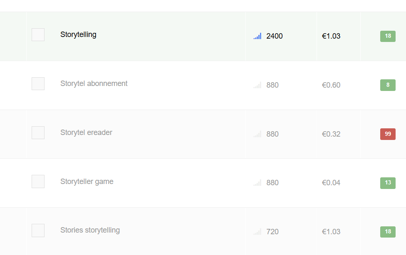The width and height of the screenshot is (406, 255).
Task: Click trend bars icon in Storytel ereader row
Action: [x=257, y=134]
